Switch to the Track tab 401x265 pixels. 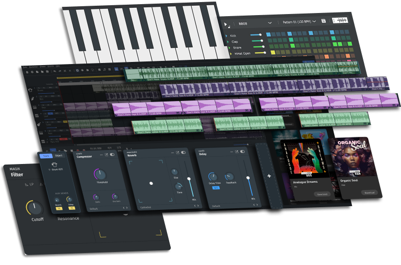coord(46,156)
